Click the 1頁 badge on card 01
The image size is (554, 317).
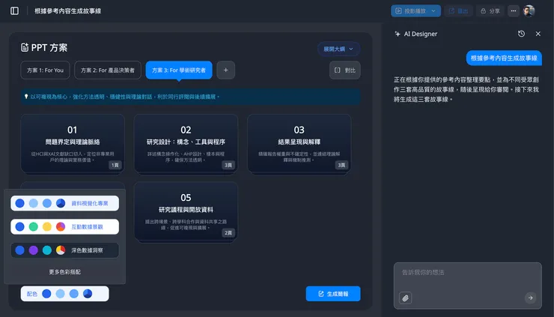tap(115, 165)
